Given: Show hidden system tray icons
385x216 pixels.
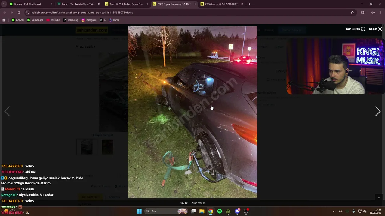Looking at the screenshot, I should (334, 211).
